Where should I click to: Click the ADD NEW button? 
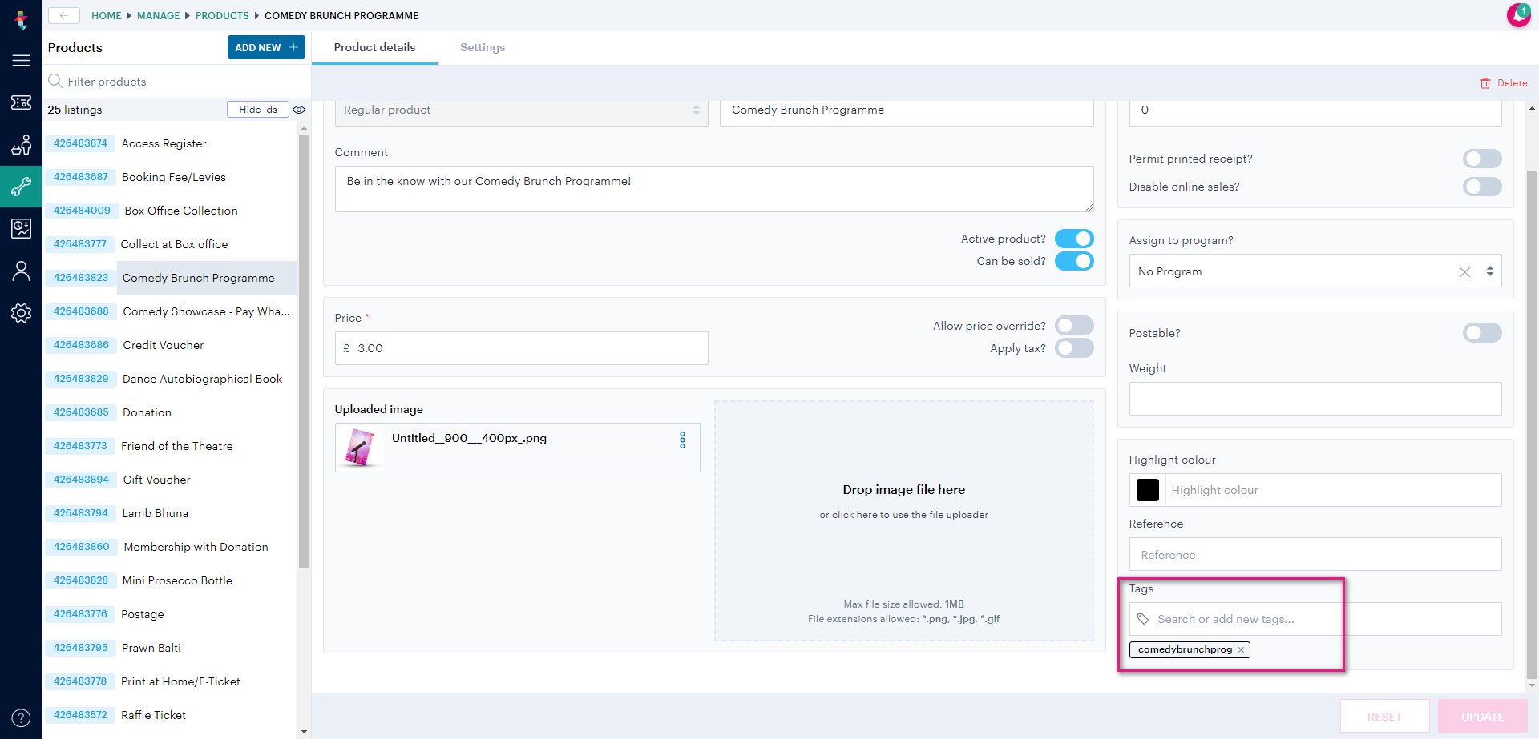point(266,47)
